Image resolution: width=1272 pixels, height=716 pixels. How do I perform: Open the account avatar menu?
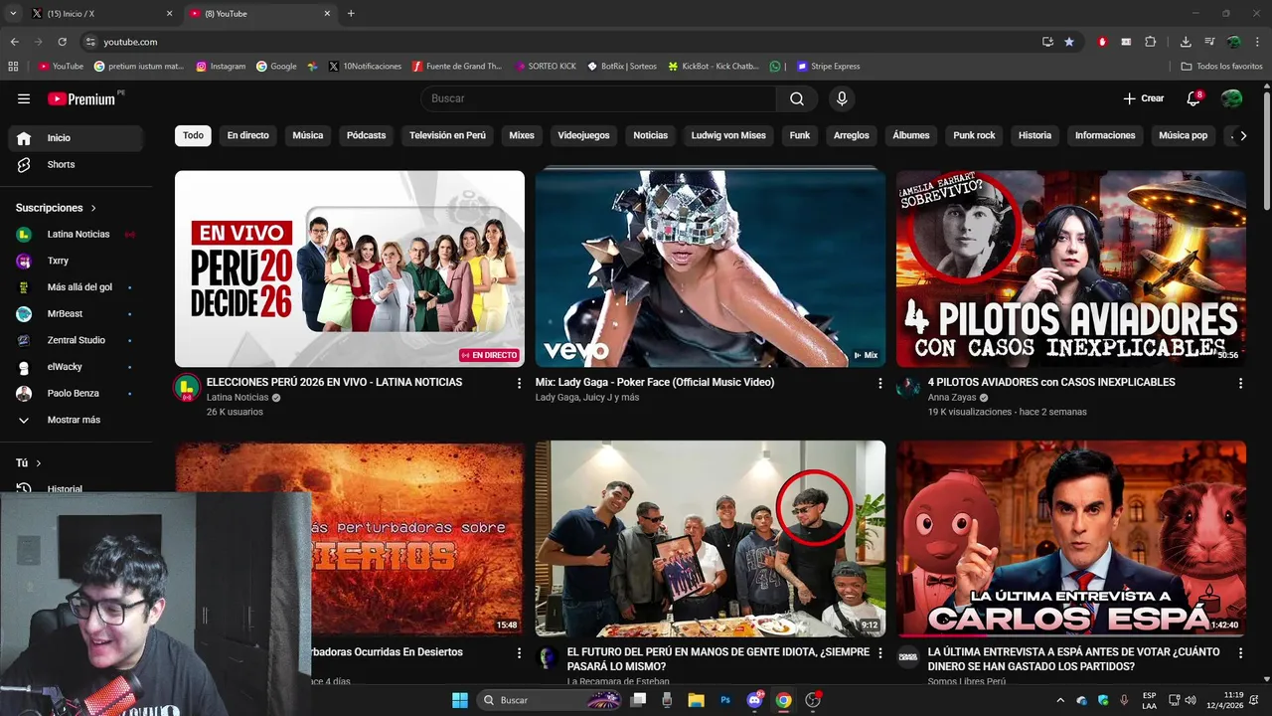coord(1231,98)
